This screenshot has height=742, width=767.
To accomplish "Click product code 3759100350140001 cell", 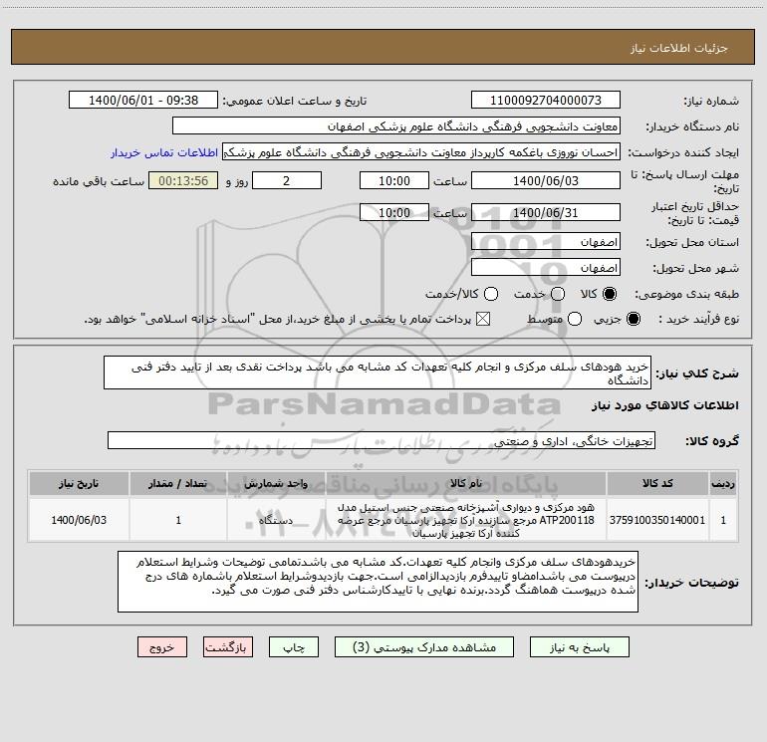I will tap(657, 520).
